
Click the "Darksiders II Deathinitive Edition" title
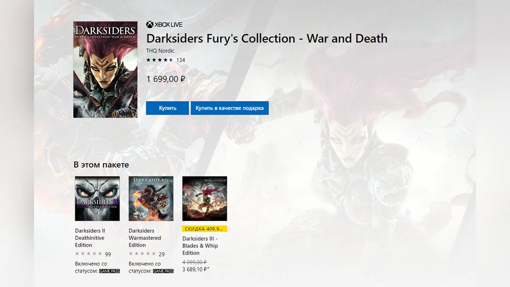coord(90,238)
